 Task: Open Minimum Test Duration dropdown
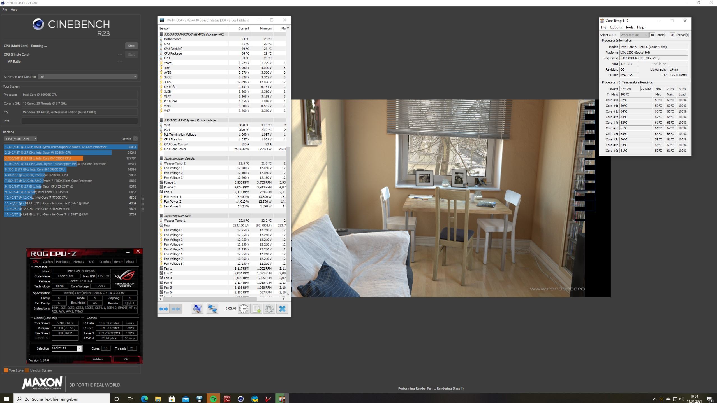click(87, 77)
